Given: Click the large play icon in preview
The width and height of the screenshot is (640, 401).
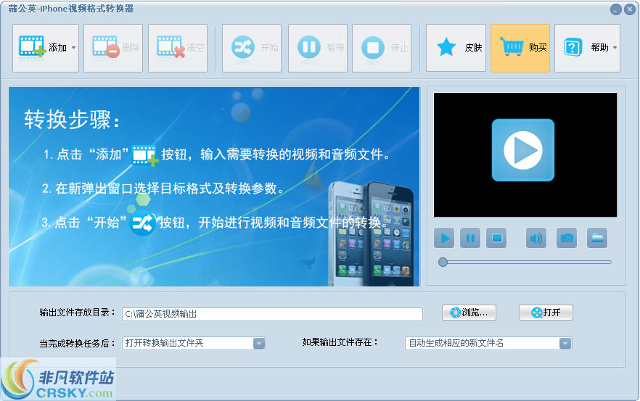Looking at the screenshot, I should click(x=523, y=150).
